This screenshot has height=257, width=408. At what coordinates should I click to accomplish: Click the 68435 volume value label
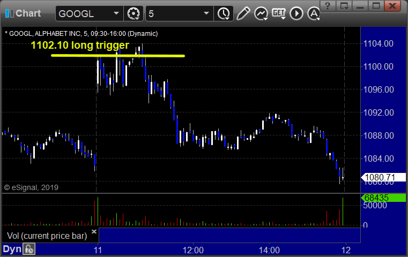click(x=383, y=198)
